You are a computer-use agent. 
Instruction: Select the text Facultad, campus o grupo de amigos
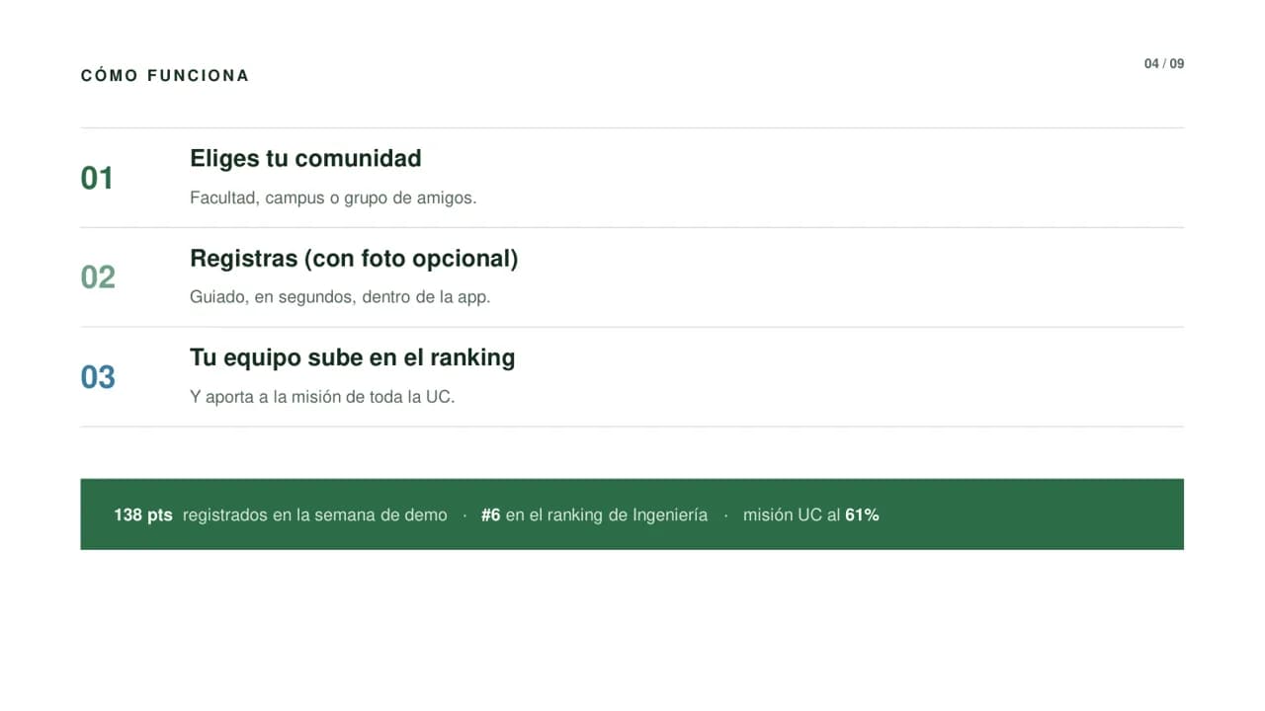click(333, 197)
